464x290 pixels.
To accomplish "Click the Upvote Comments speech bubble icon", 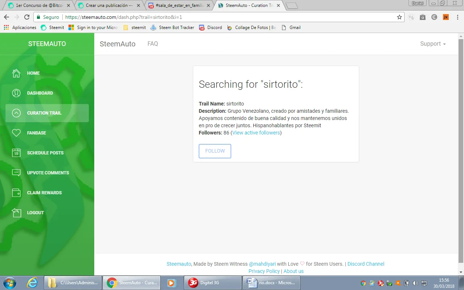I will (16, 173).
